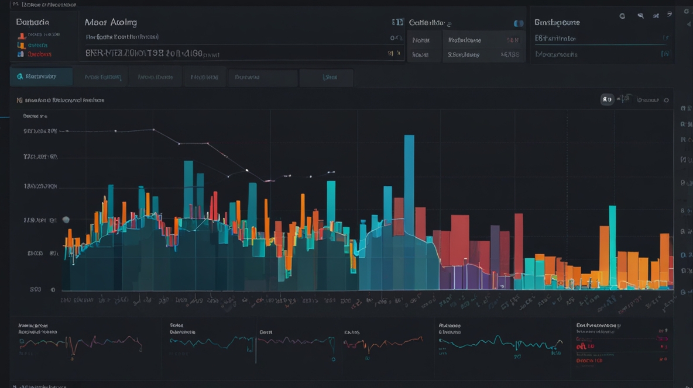Select the small circle radio at chart header's right end

coord(666,100)
